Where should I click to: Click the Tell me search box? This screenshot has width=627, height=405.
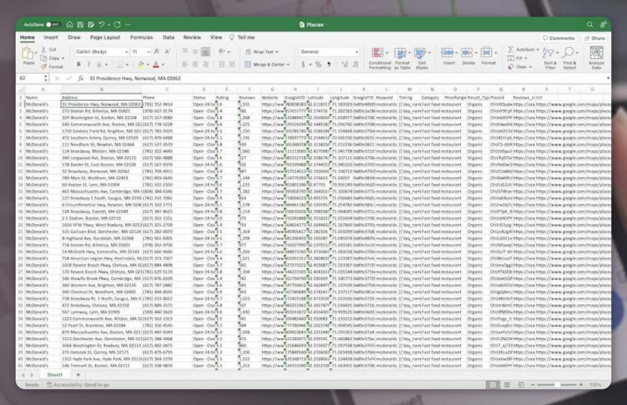(243, 38)
